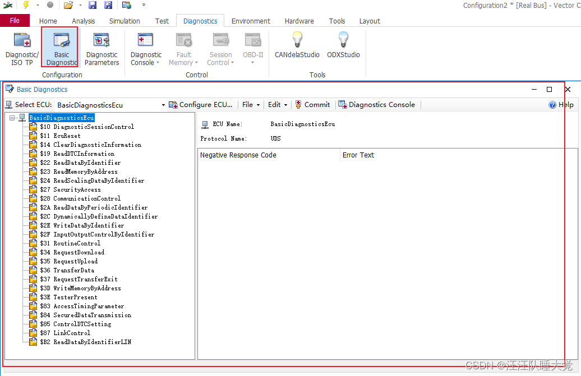Expand the Fault Memory dropdown arrow
The width and height of the screenshot is (581, 376).
pyautogui.click(x=196, y=63)
